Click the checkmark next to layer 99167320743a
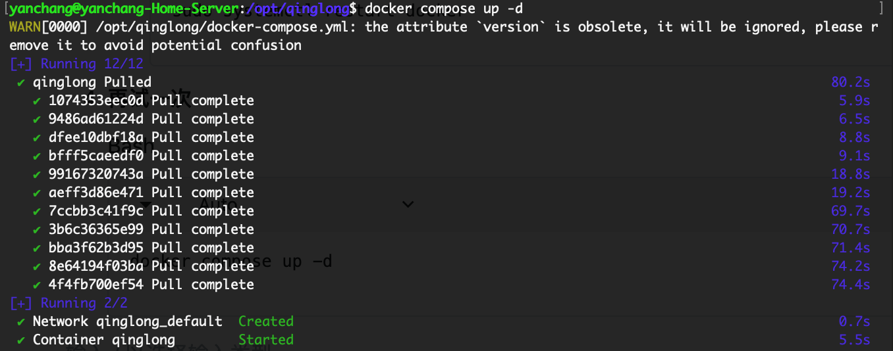The width and height of the screenshot is (893, 351). [x=37, y=174]
